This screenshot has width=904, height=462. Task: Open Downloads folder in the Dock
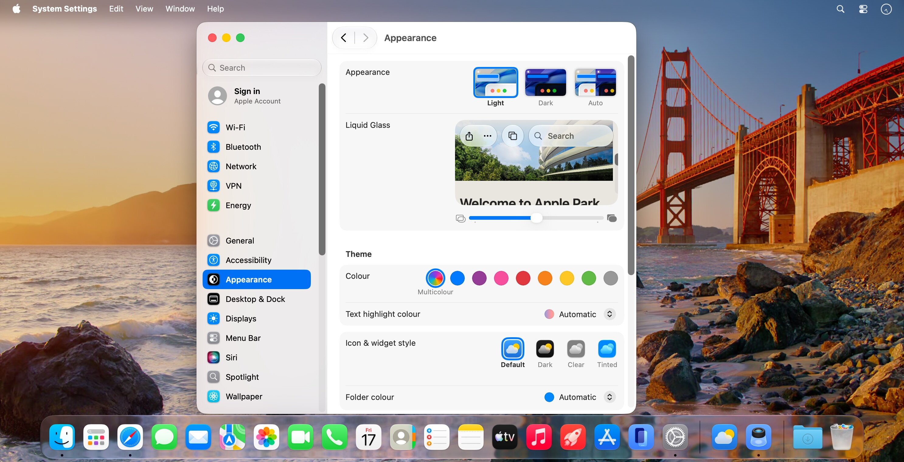tap(808, 437)
